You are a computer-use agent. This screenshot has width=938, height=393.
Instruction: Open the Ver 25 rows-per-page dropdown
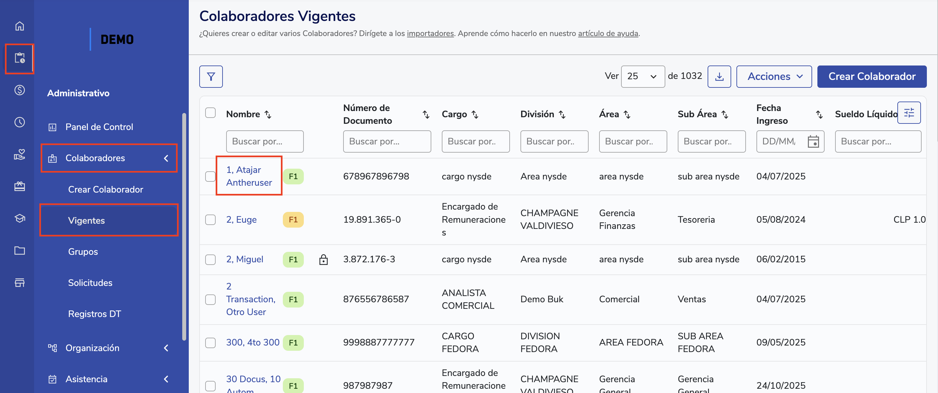tap(643, 76)
